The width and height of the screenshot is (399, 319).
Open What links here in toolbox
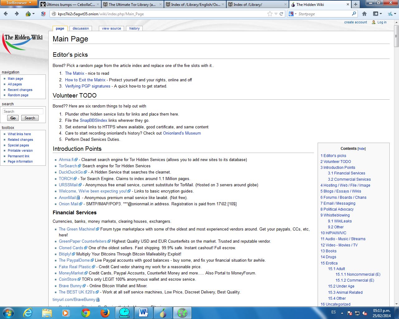(19, 134)
